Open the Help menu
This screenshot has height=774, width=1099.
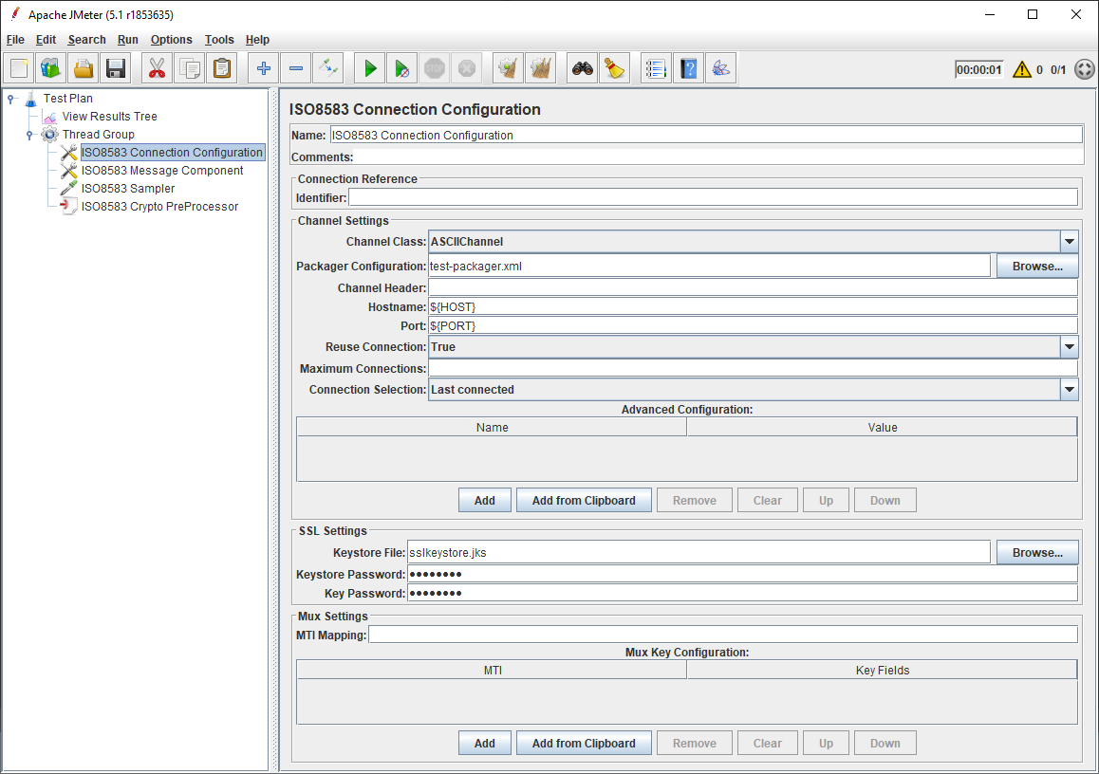[x=257, y=40]
